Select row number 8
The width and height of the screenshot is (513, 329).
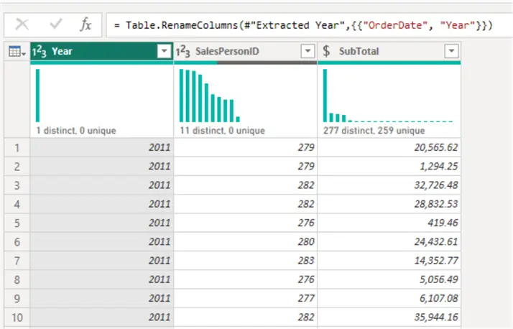pyautogui.click(x=17, y=279)
